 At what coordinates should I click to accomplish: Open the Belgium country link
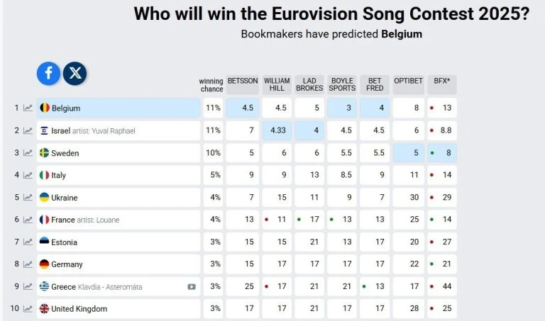(x=65, y=108)
